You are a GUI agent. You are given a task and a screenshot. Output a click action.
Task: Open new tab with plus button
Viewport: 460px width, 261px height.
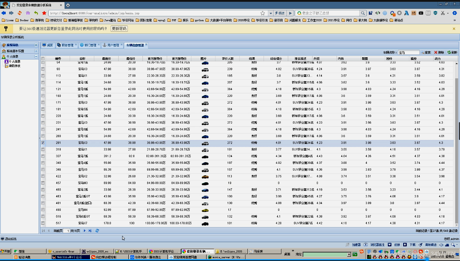(x=68, y=5)
